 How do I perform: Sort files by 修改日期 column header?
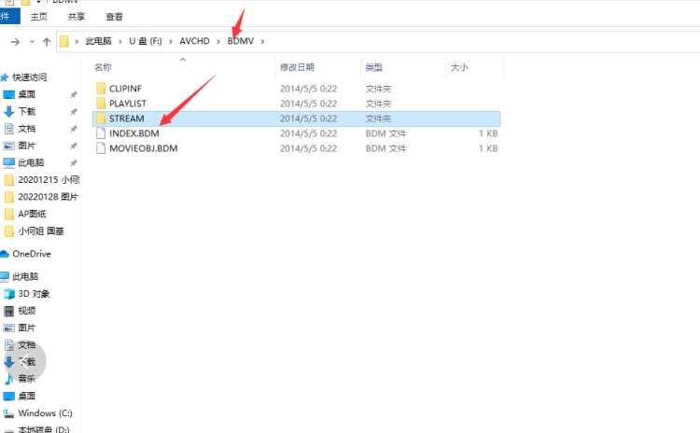click(x=297, y=67)
